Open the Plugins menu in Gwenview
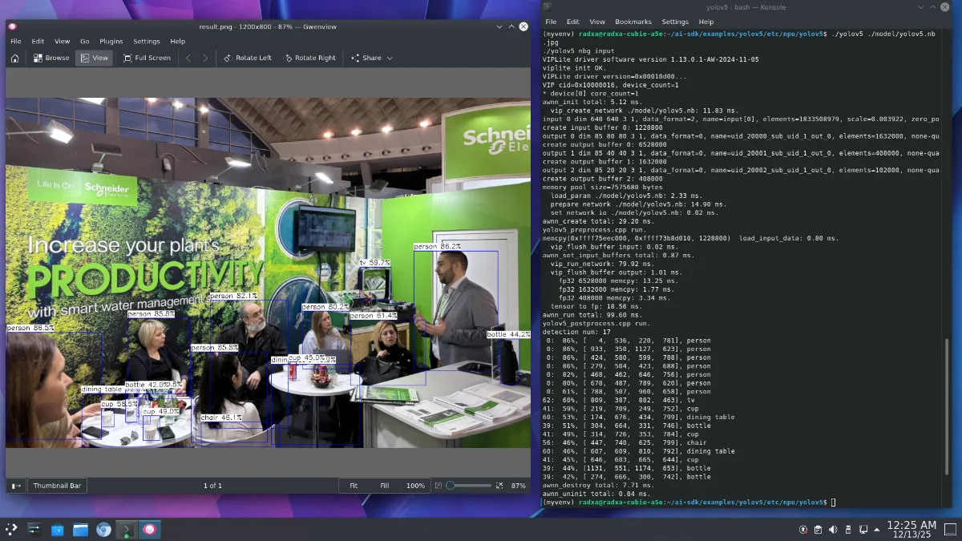 111,41
